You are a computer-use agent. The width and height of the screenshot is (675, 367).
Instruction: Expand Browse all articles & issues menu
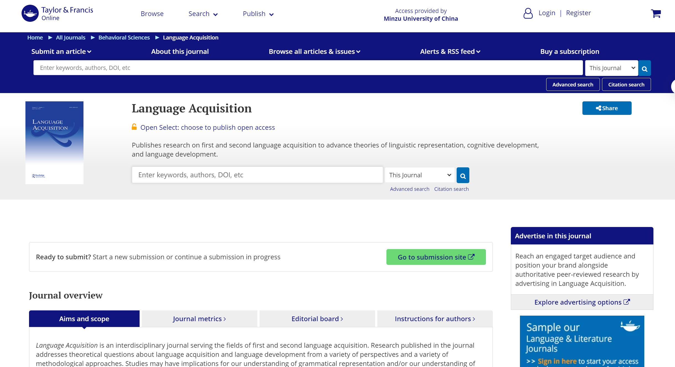point(315,52)
